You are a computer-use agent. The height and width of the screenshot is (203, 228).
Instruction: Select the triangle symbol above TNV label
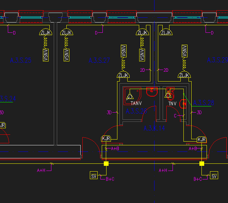point(168,95)
